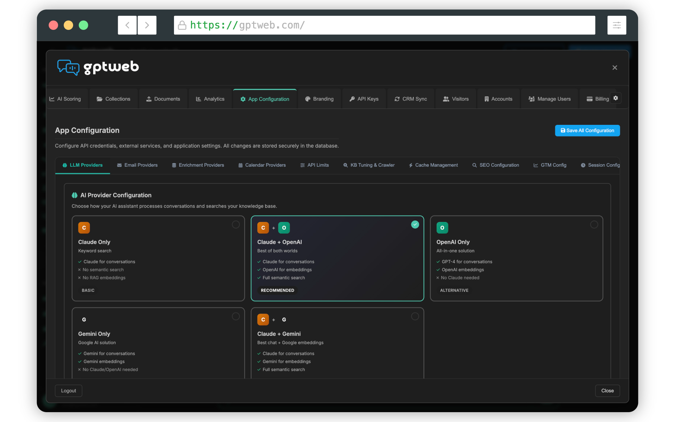Click the Cache Management lightning bolt icon
The height and width of the screenshot is (422, 675).
[x=411, y=165]
